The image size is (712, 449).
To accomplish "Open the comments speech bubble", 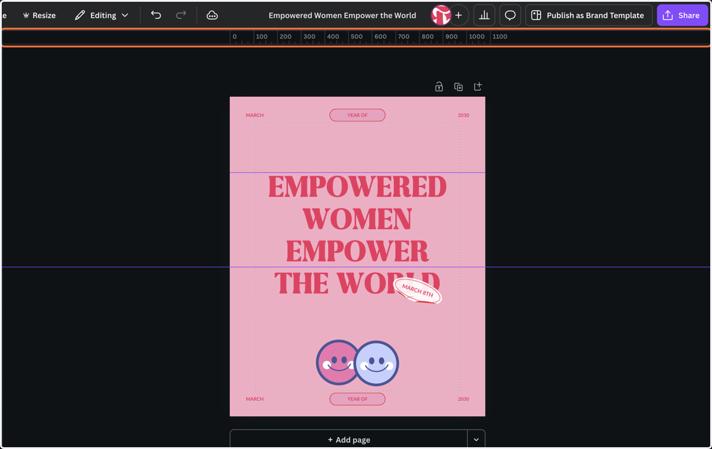I will pos(510,15).
